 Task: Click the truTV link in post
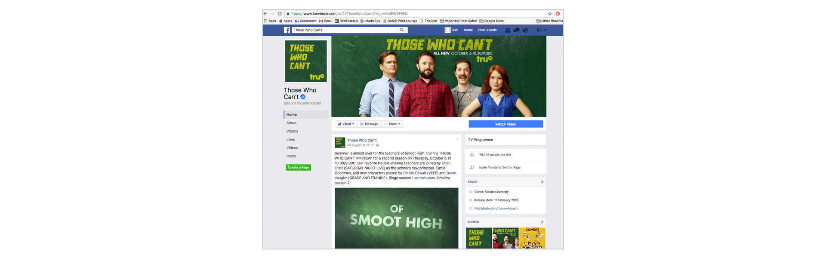tap(431, 153)
